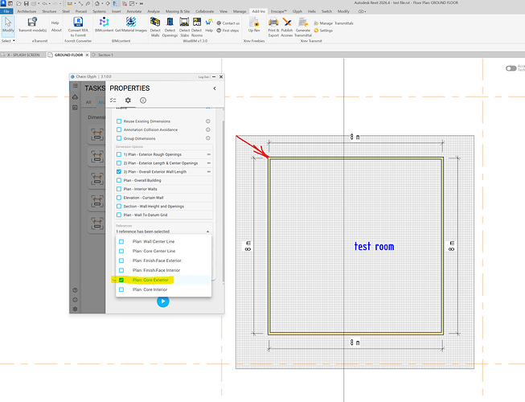Uncheck Plan: Core Exterior reference

(121, 280)
